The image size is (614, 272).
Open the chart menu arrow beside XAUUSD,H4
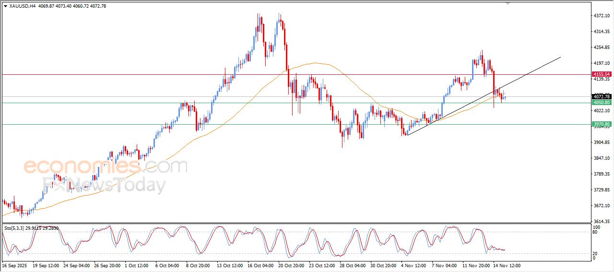[x=5, y=6]
